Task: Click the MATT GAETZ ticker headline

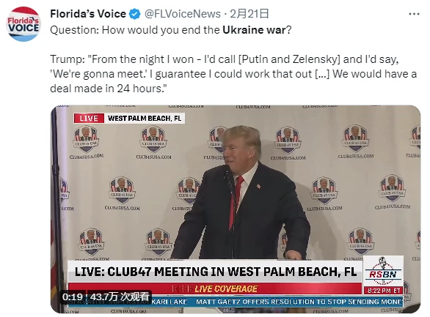Action: 299,302
